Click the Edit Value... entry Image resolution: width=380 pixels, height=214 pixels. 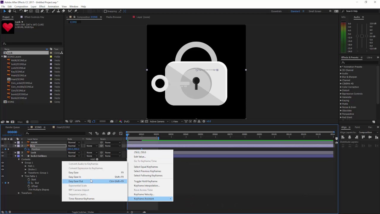[150, 157]
